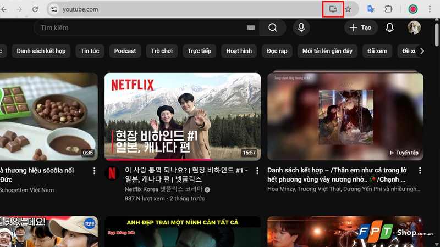This screenshot has width=440, height=247.
Task: Click the 887 N lượt xem text
Action: coord(145,198)
